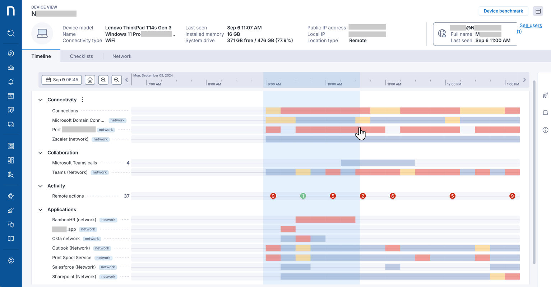Collapse the Collaboration section

point(41,153)
